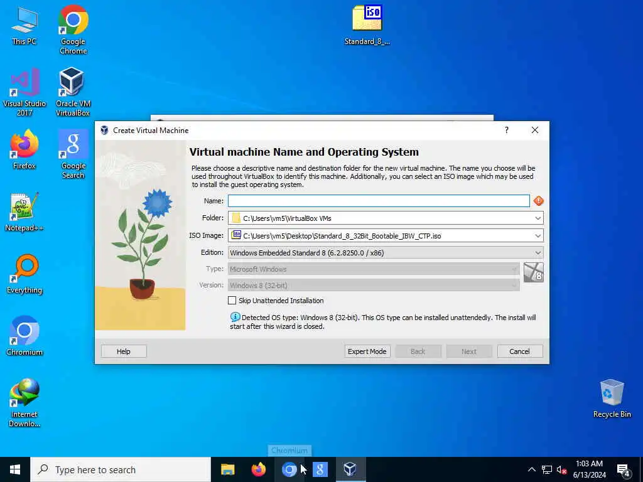Select Oracle VM VirtualBox desktop shortcut
Screen dimensions: 643x482
click(x=73, y=92)
